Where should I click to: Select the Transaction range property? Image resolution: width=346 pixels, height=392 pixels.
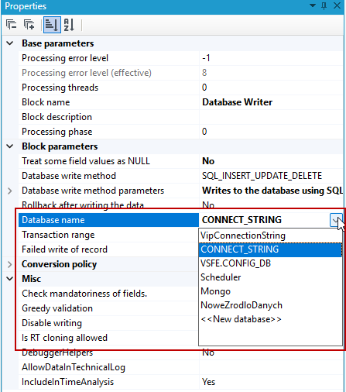(108, 235)
